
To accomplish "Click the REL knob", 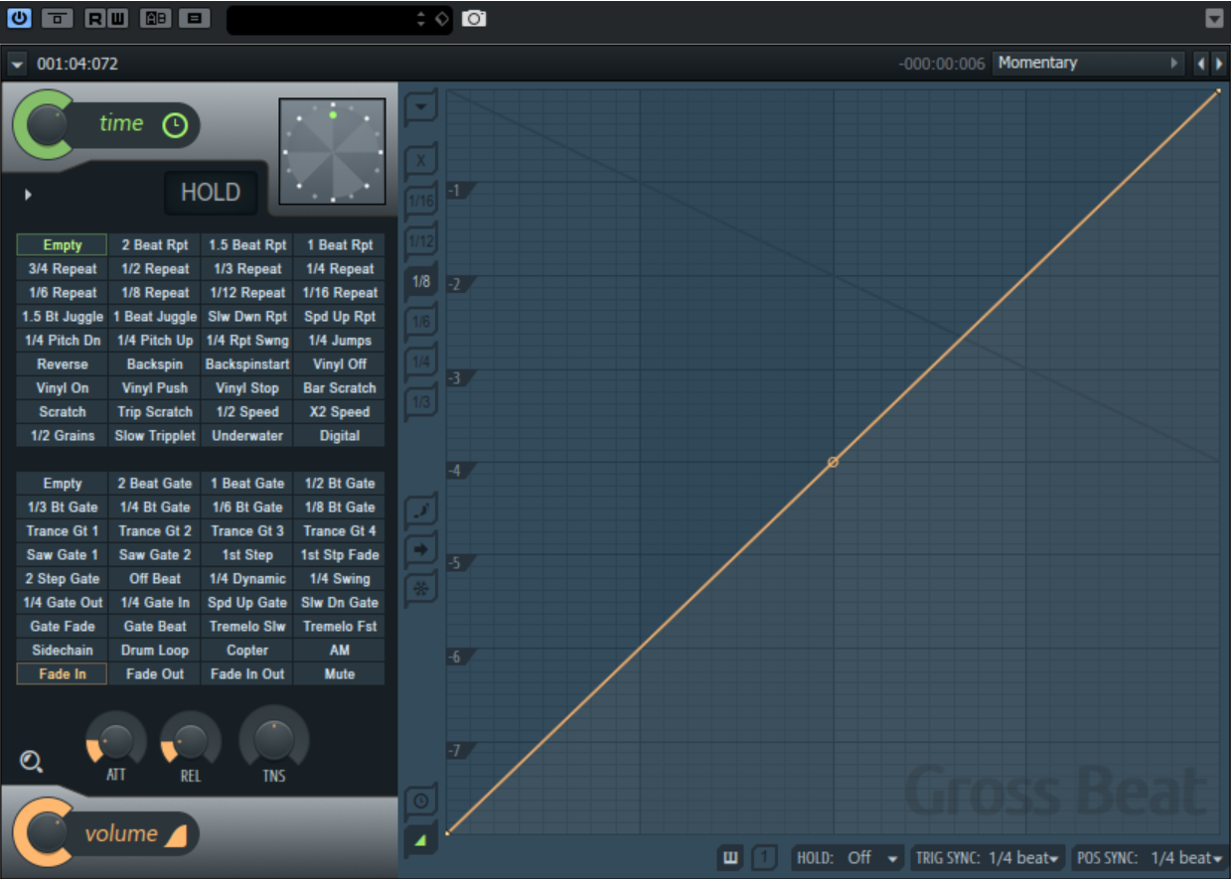I will tap(190, 741).
